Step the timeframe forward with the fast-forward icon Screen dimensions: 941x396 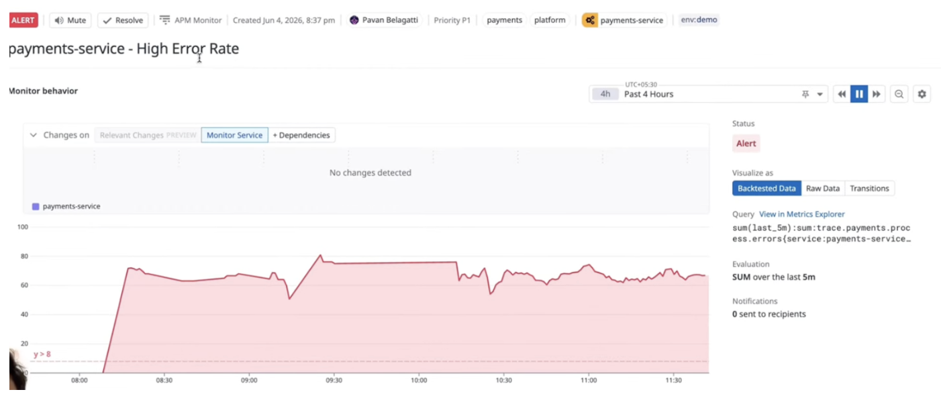(x=877, y=94)
